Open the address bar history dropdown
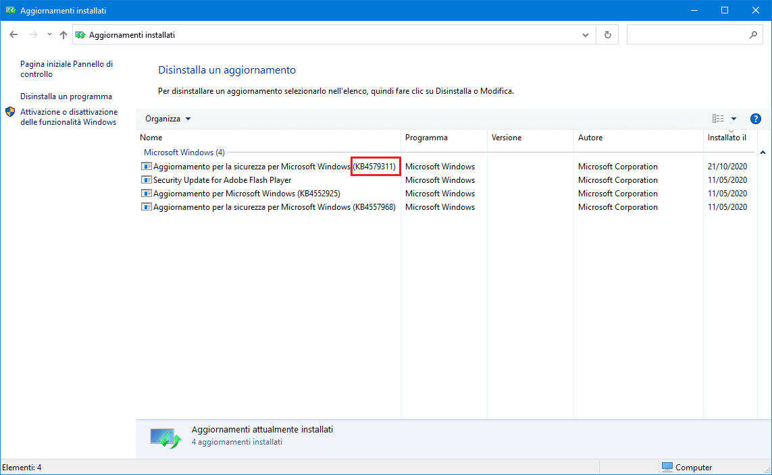The height and width of the screenshot is (475, 772). (x=585, y=34)
